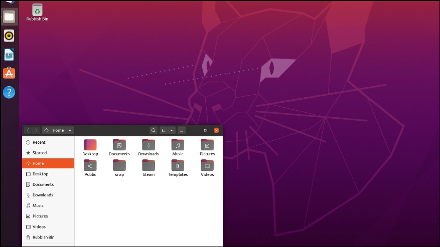Close the Files window
440x247 pixels.
216,130
